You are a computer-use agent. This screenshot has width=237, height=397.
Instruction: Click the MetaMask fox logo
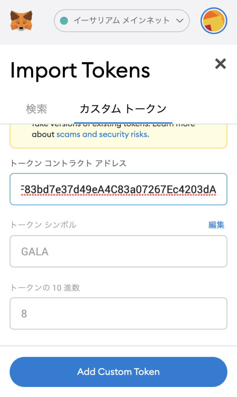[21, 21]
